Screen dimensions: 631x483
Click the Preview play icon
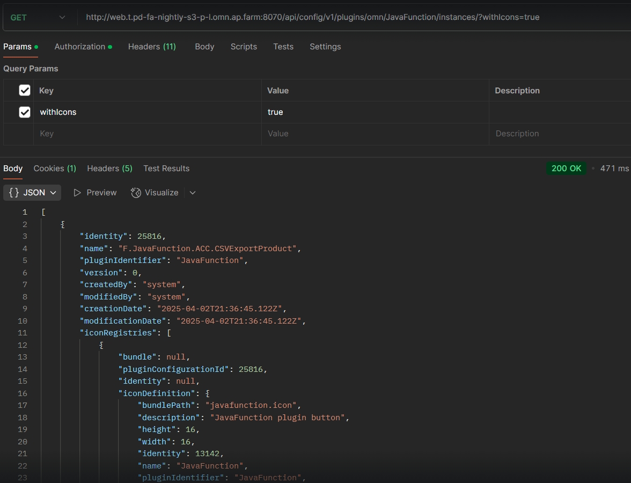(x=77, y=193)
